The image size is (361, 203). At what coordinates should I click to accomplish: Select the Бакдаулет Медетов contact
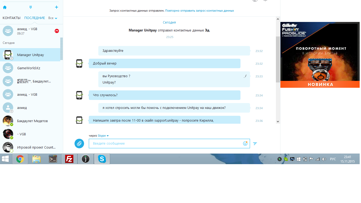click(30, 121)
